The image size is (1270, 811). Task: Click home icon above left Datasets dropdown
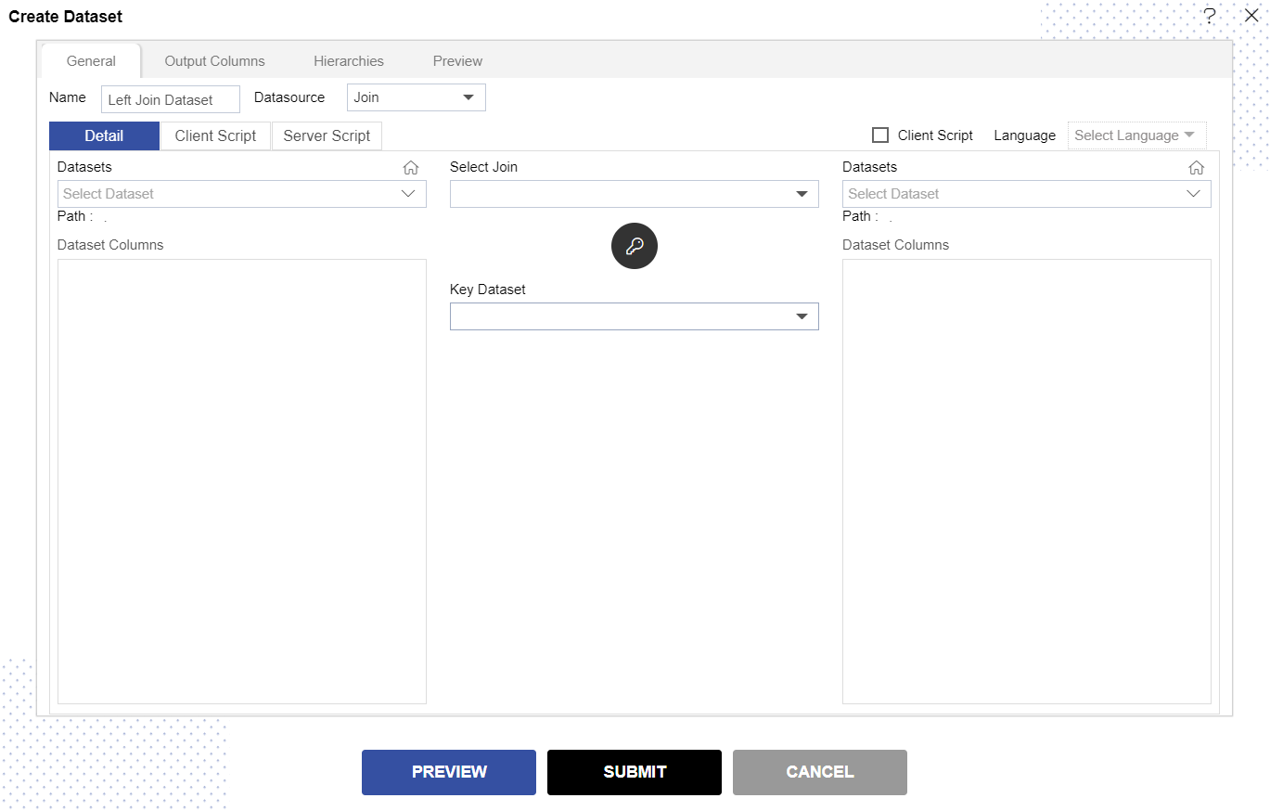click(411, 168)
